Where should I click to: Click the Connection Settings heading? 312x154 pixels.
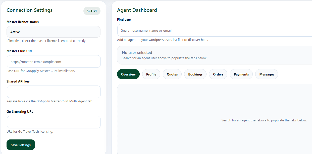pyautogui.click(x=30, y=10)
